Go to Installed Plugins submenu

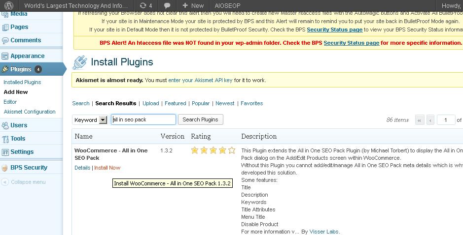[x=22, y=82]
